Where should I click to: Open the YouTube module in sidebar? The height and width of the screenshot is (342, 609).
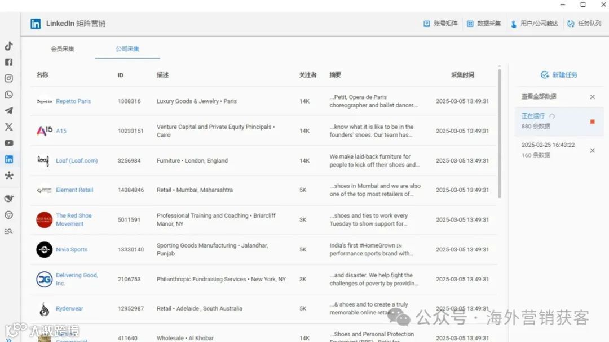[8, 143]
